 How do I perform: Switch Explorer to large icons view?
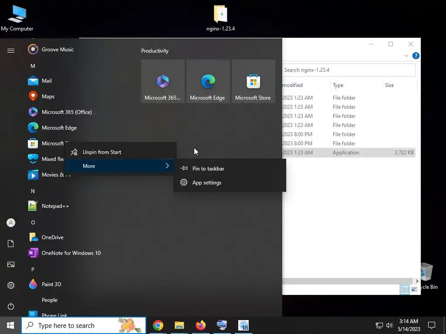tap(414, 290)
